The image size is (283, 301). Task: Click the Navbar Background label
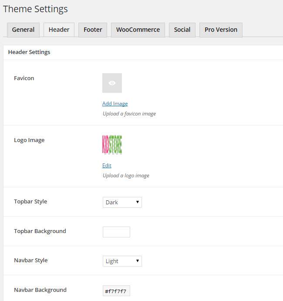coord(40,290)
